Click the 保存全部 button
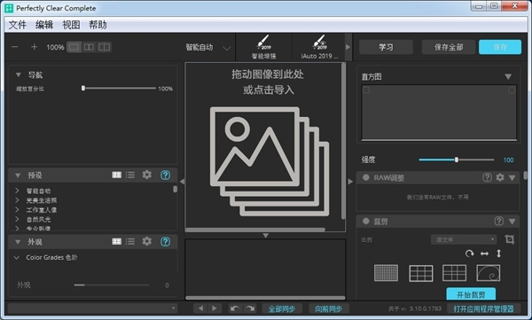 coord(449,47)
